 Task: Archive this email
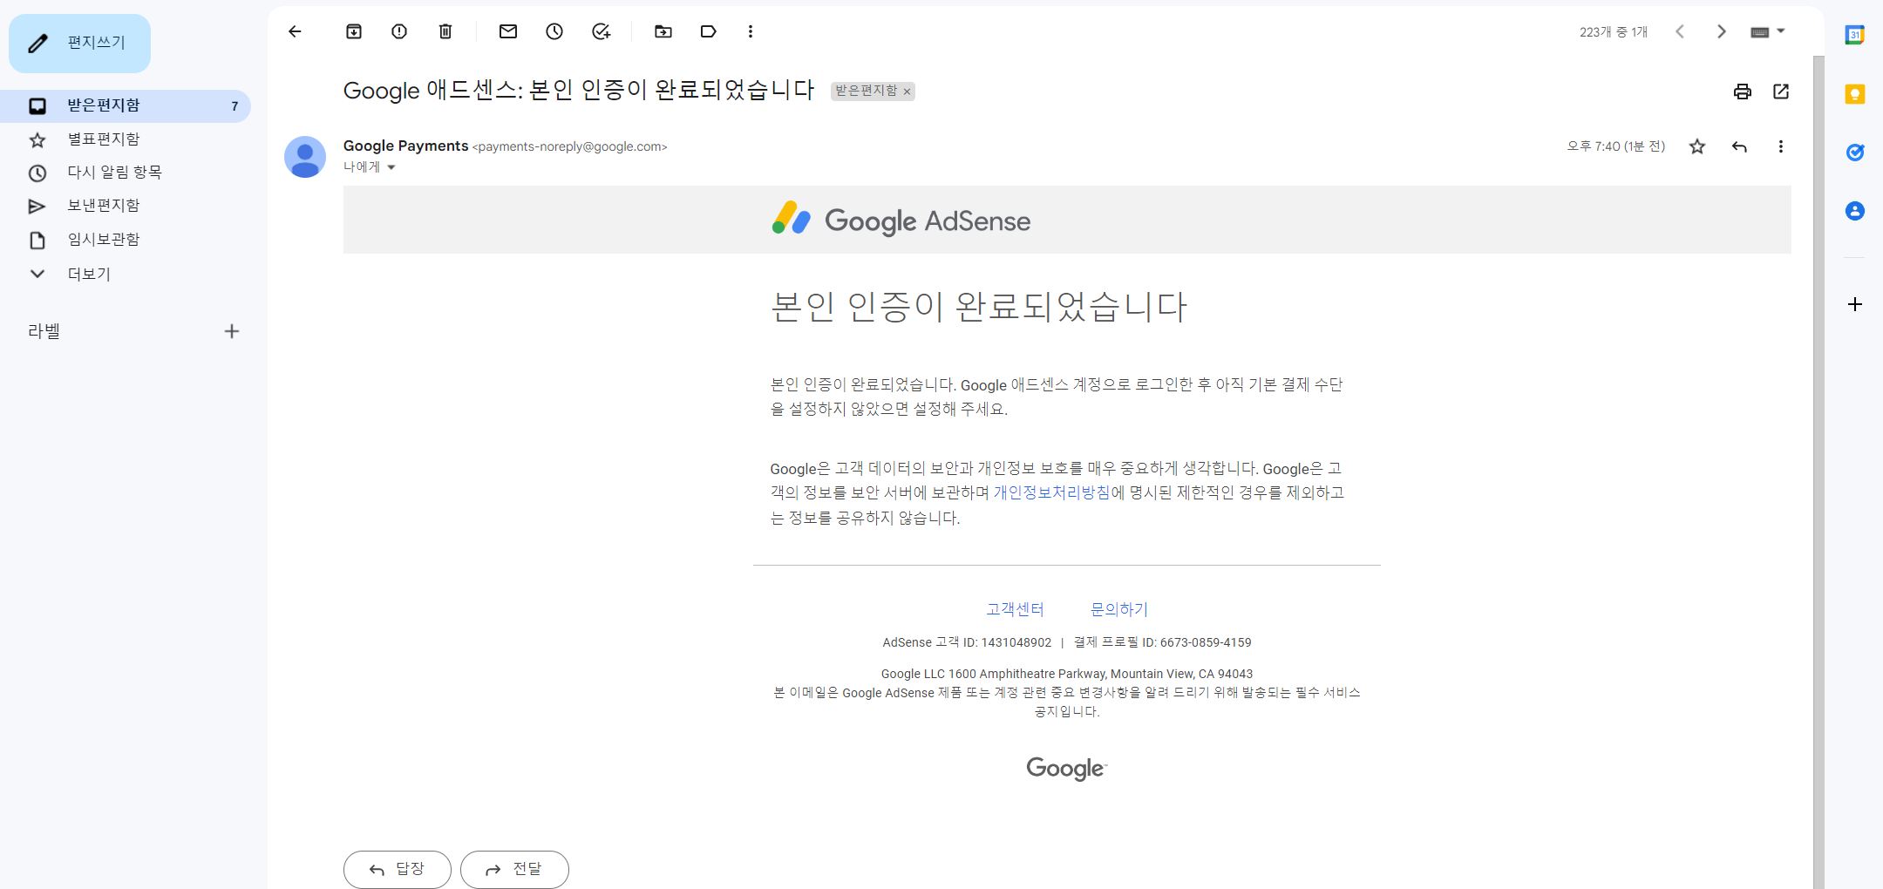(354, 32)
